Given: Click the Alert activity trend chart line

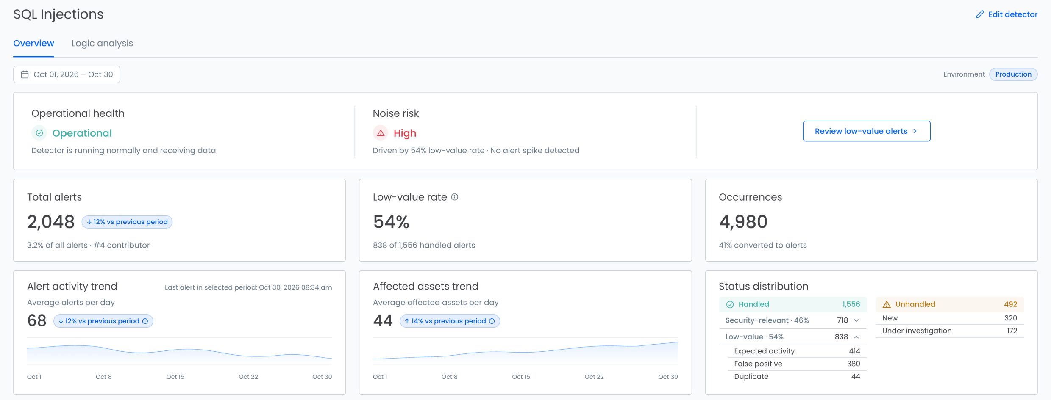Looking at the screenshot, I should pos(179,353).
